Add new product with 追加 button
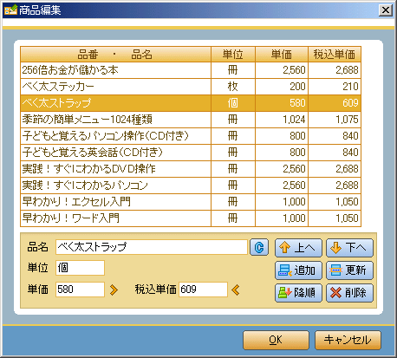The height and width of the screenshot is (358, 397). (x=298, y=270)
